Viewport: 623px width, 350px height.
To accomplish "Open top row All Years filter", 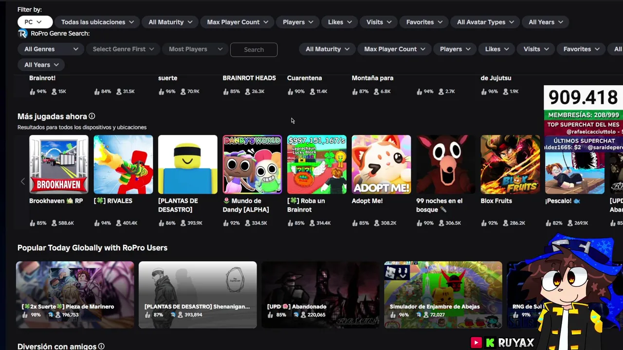I will coord(546,22).
